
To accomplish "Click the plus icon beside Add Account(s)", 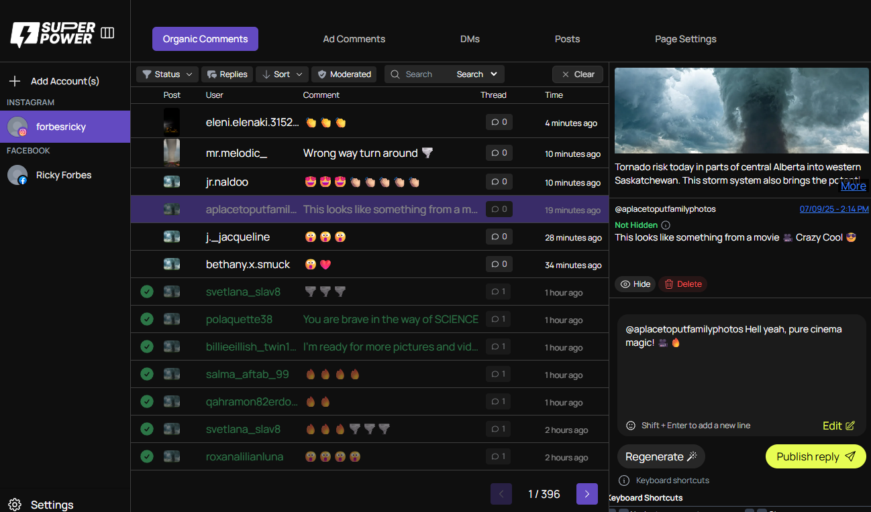I will tap(14, 81).
